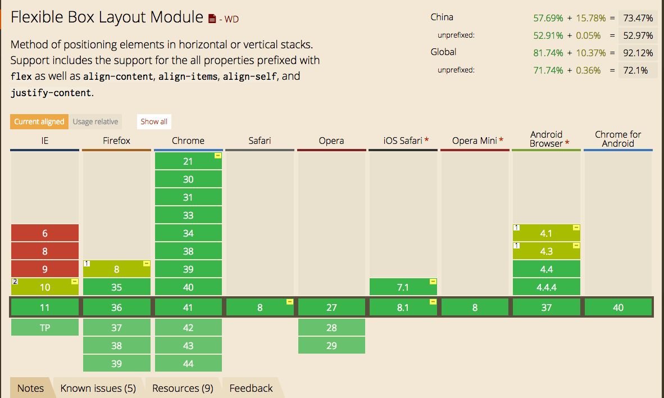
Task: Click the Global total 92.12% value
Action: [638, 52]
